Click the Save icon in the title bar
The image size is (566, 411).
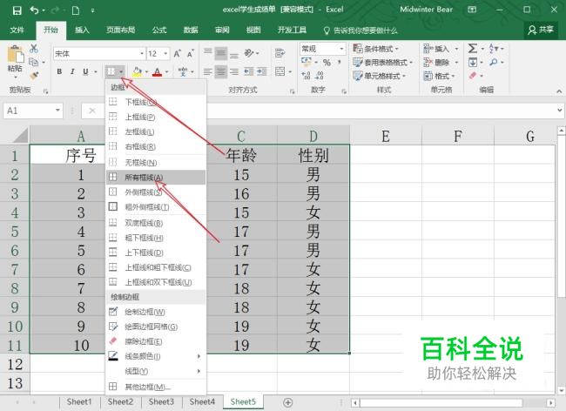17,10
